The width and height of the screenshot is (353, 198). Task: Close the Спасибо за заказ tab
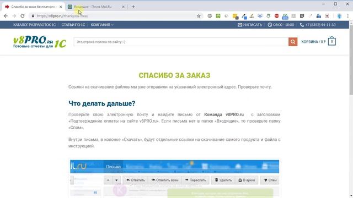[61, 7]
